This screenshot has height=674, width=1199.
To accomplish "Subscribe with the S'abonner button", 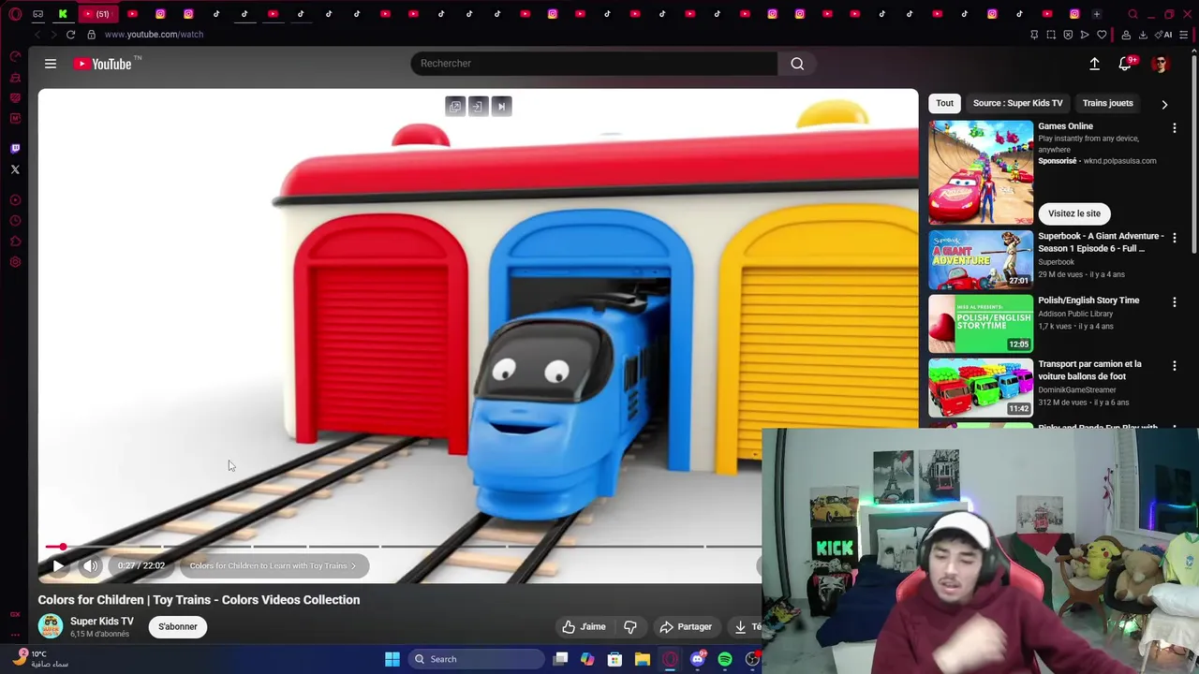I will coord(178,626).
